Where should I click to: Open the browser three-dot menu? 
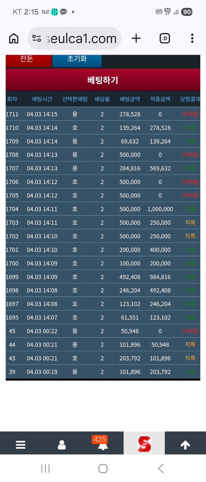pyautogui.click(x=192, y=38)
